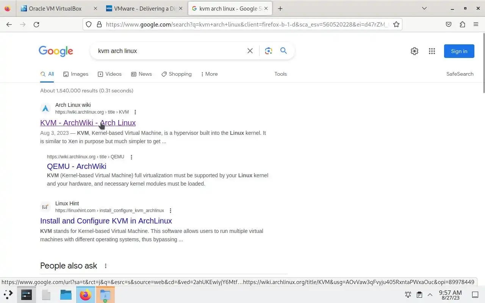Click the Google logo
Image resolution: width=485 pixels, height=303 pixels.
coord(56,51)
